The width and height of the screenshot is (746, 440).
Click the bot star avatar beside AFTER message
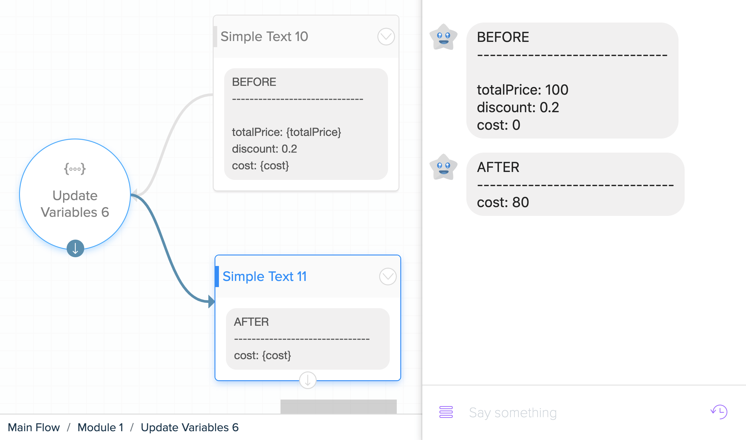443,167
